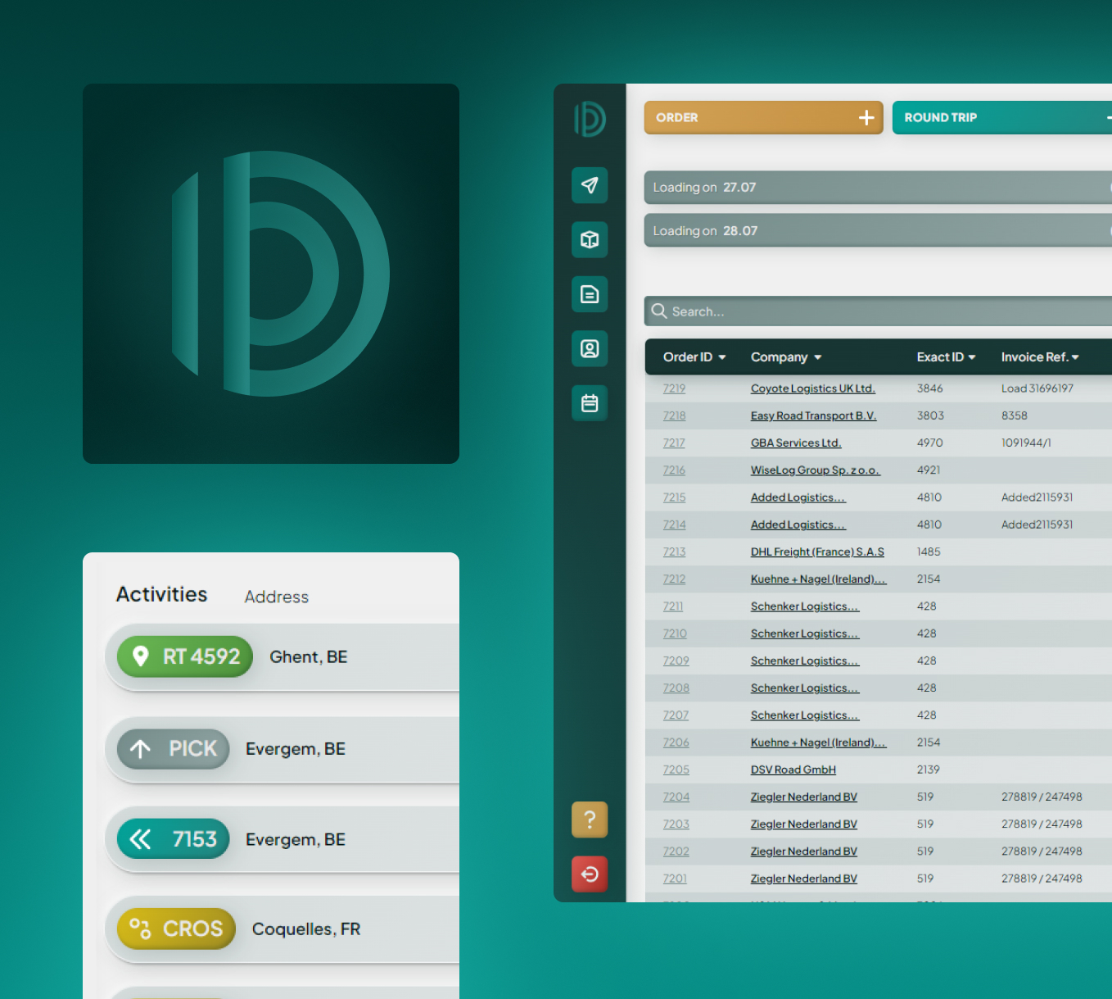1112x999 pixels.
Task: Click the ROUND TRIP button
Action: (999, 118)
